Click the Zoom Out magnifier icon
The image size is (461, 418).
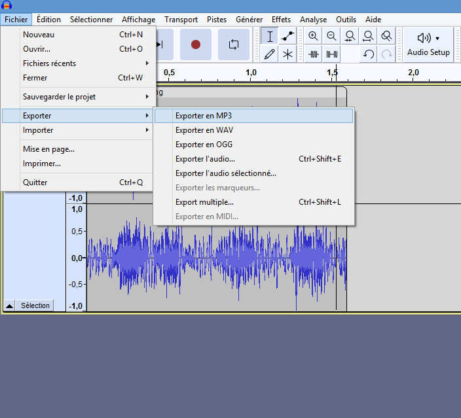coord(332,37)
